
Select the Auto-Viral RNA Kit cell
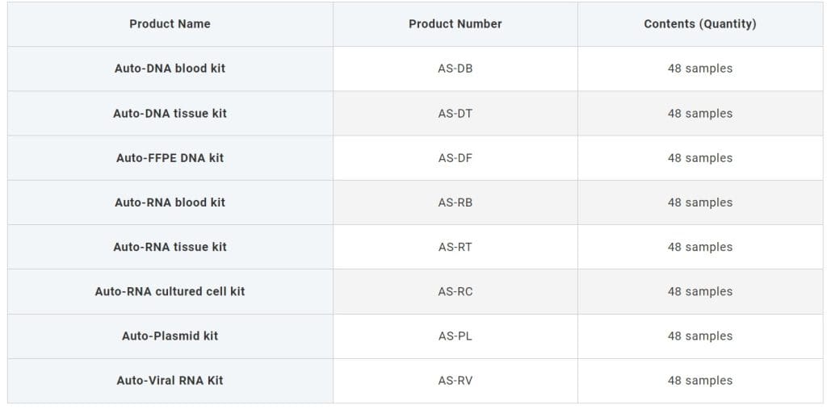170,381
